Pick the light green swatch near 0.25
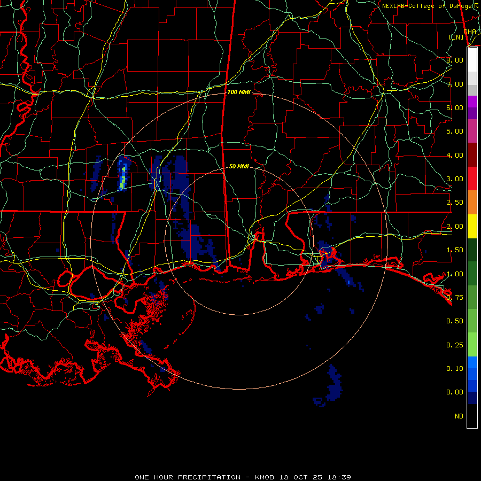 point(472,345)
